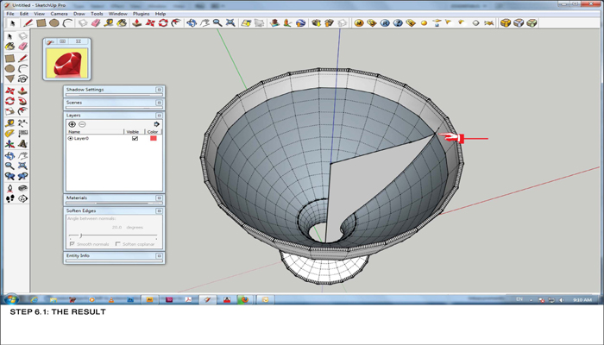Click the Zoom magnifier tool in top toolbar
This screenshot has height=345, width=604.
click(x=217, y=23)
